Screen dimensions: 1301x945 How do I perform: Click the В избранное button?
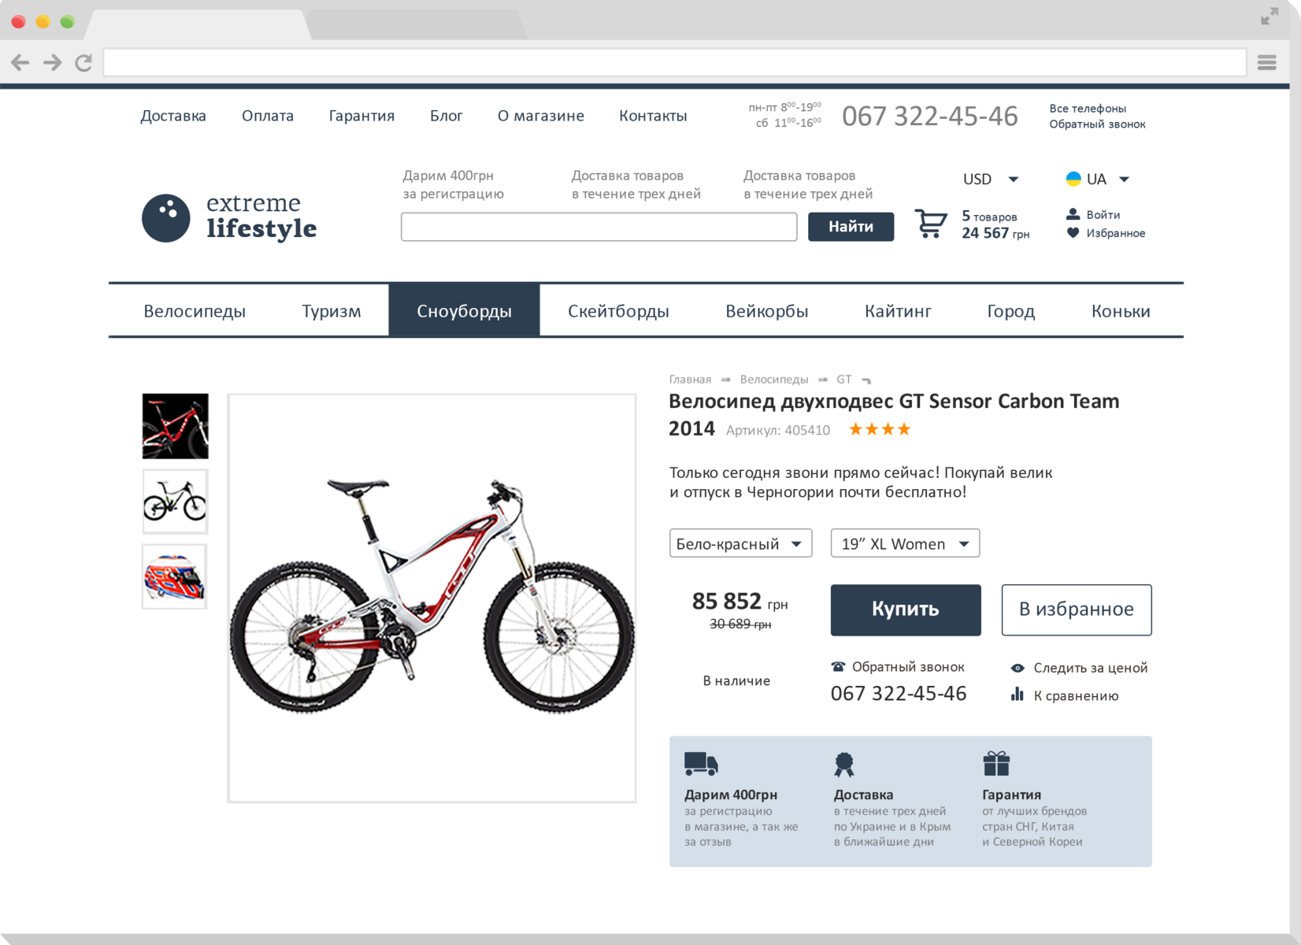(1077, 610)
